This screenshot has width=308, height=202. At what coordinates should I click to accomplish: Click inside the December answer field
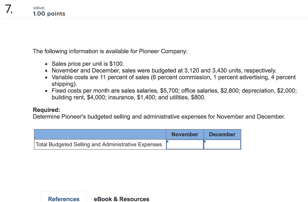coord(222,144)
